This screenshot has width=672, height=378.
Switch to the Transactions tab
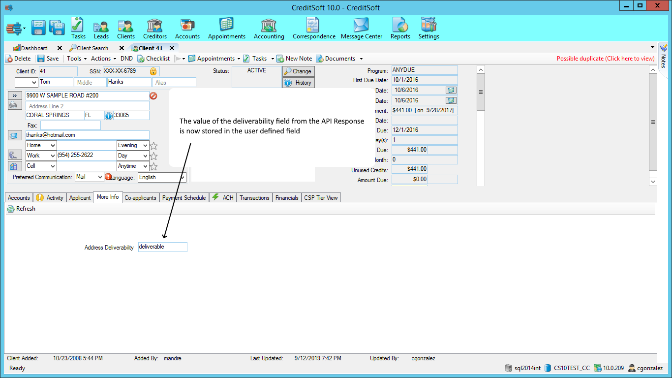[254, 198]
